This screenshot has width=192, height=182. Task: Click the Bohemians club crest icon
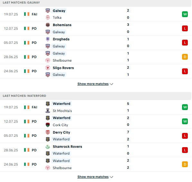click(x=48, y=25)
